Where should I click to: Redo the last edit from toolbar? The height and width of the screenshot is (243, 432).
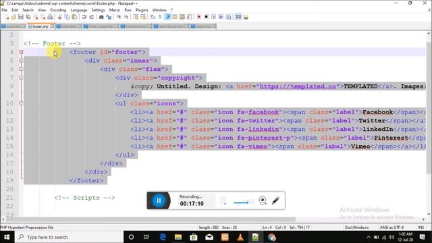92,17
